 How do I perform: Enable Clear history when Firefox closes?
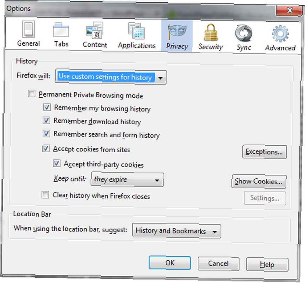(45, 195)
